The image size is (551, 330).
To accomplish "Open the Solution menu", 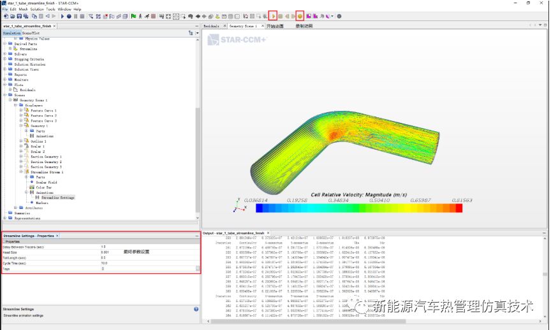I will 37,9.
